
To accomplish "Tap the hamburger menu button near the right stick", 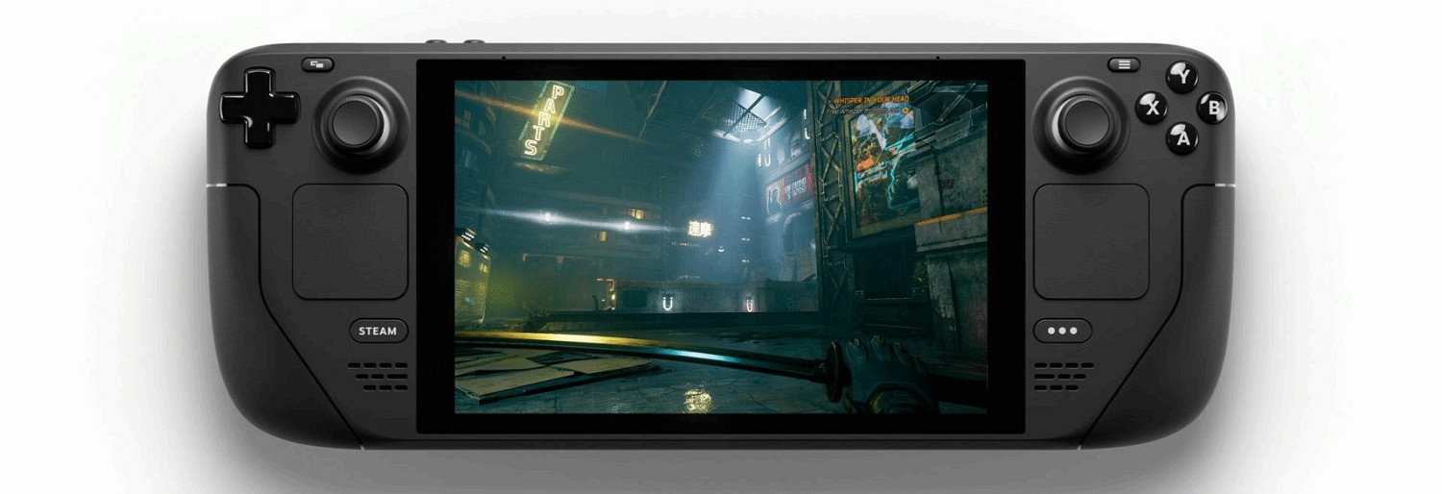I will click(x=1123, y=64).
